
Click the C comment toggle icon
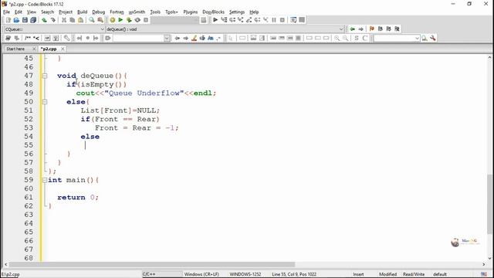coord(365,38)
